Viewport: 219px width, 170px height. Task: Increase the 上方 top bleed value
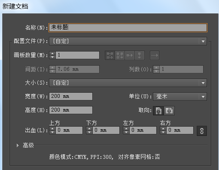[x=52, y=128]
